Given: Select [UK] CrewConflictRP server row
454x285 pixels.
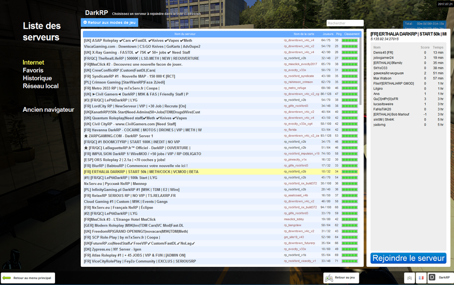Looking at the screenshot, I should [x=221, y=71].
